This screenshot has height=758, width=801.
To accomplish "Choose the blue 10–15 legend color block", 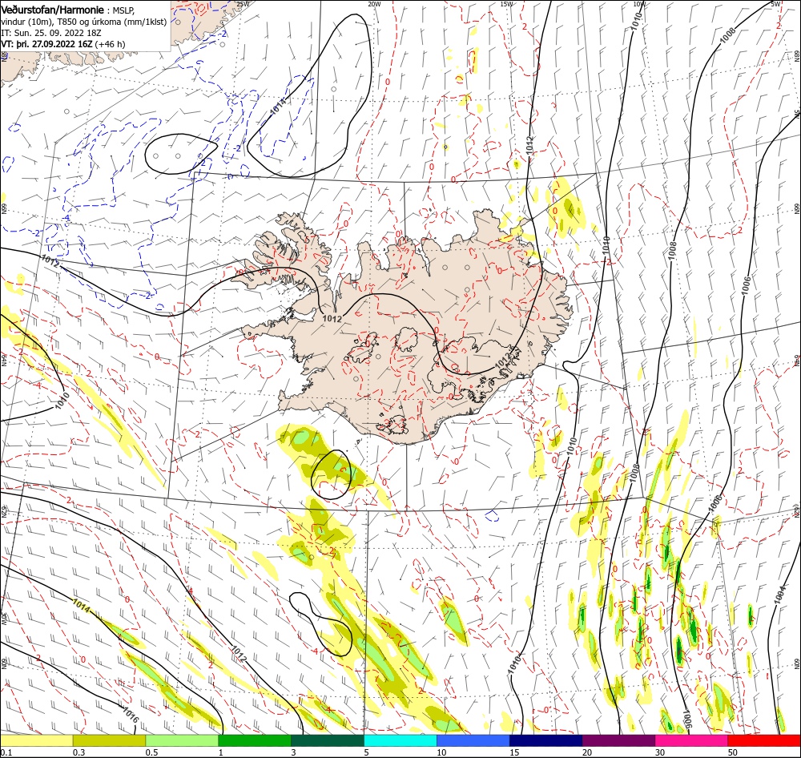I will pos(473,740).
